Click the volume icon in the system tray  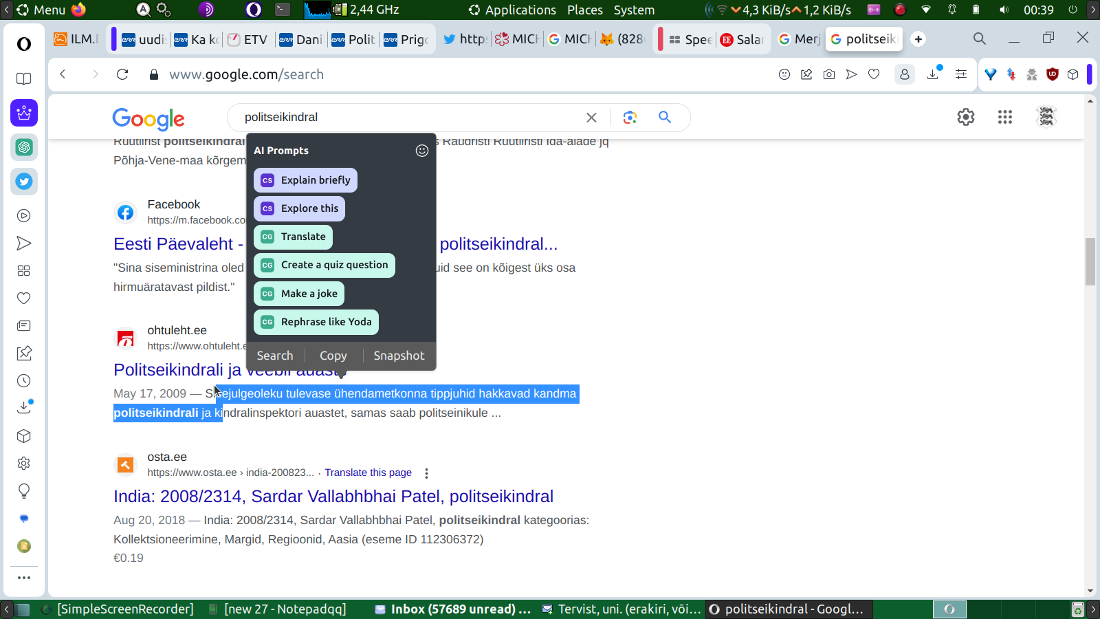click(x=1004, y=10)
